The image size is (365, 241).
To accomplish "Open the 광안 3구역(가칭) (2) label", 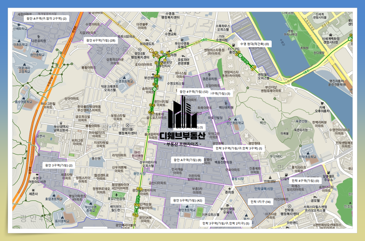I will (x=59, y=166).
